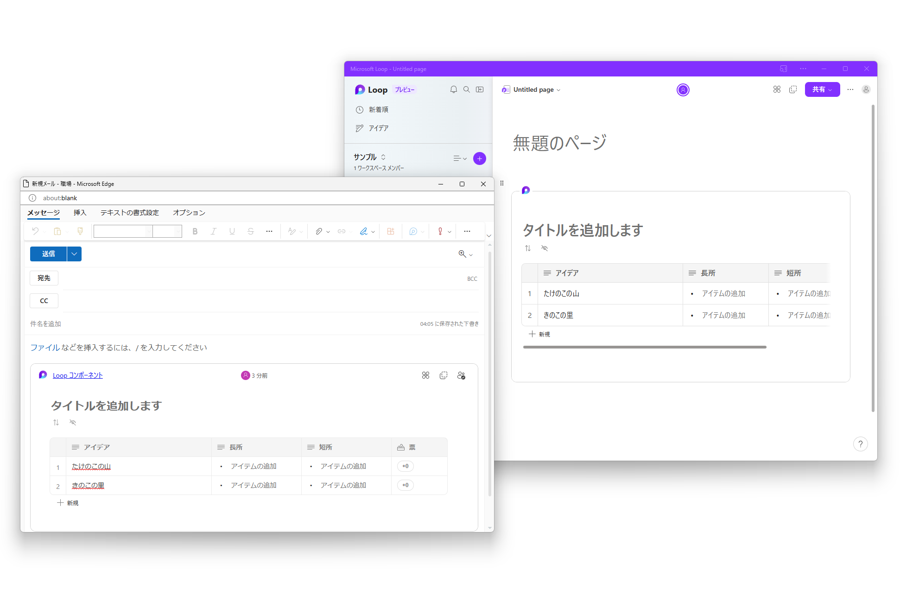
Task: Create a new page with the purple plus icon
Action: 479,158
